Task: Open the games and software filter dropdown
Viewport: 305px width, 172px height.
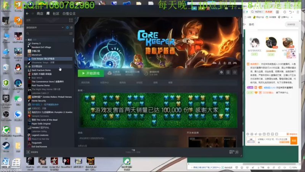Action: click(45, 28)
